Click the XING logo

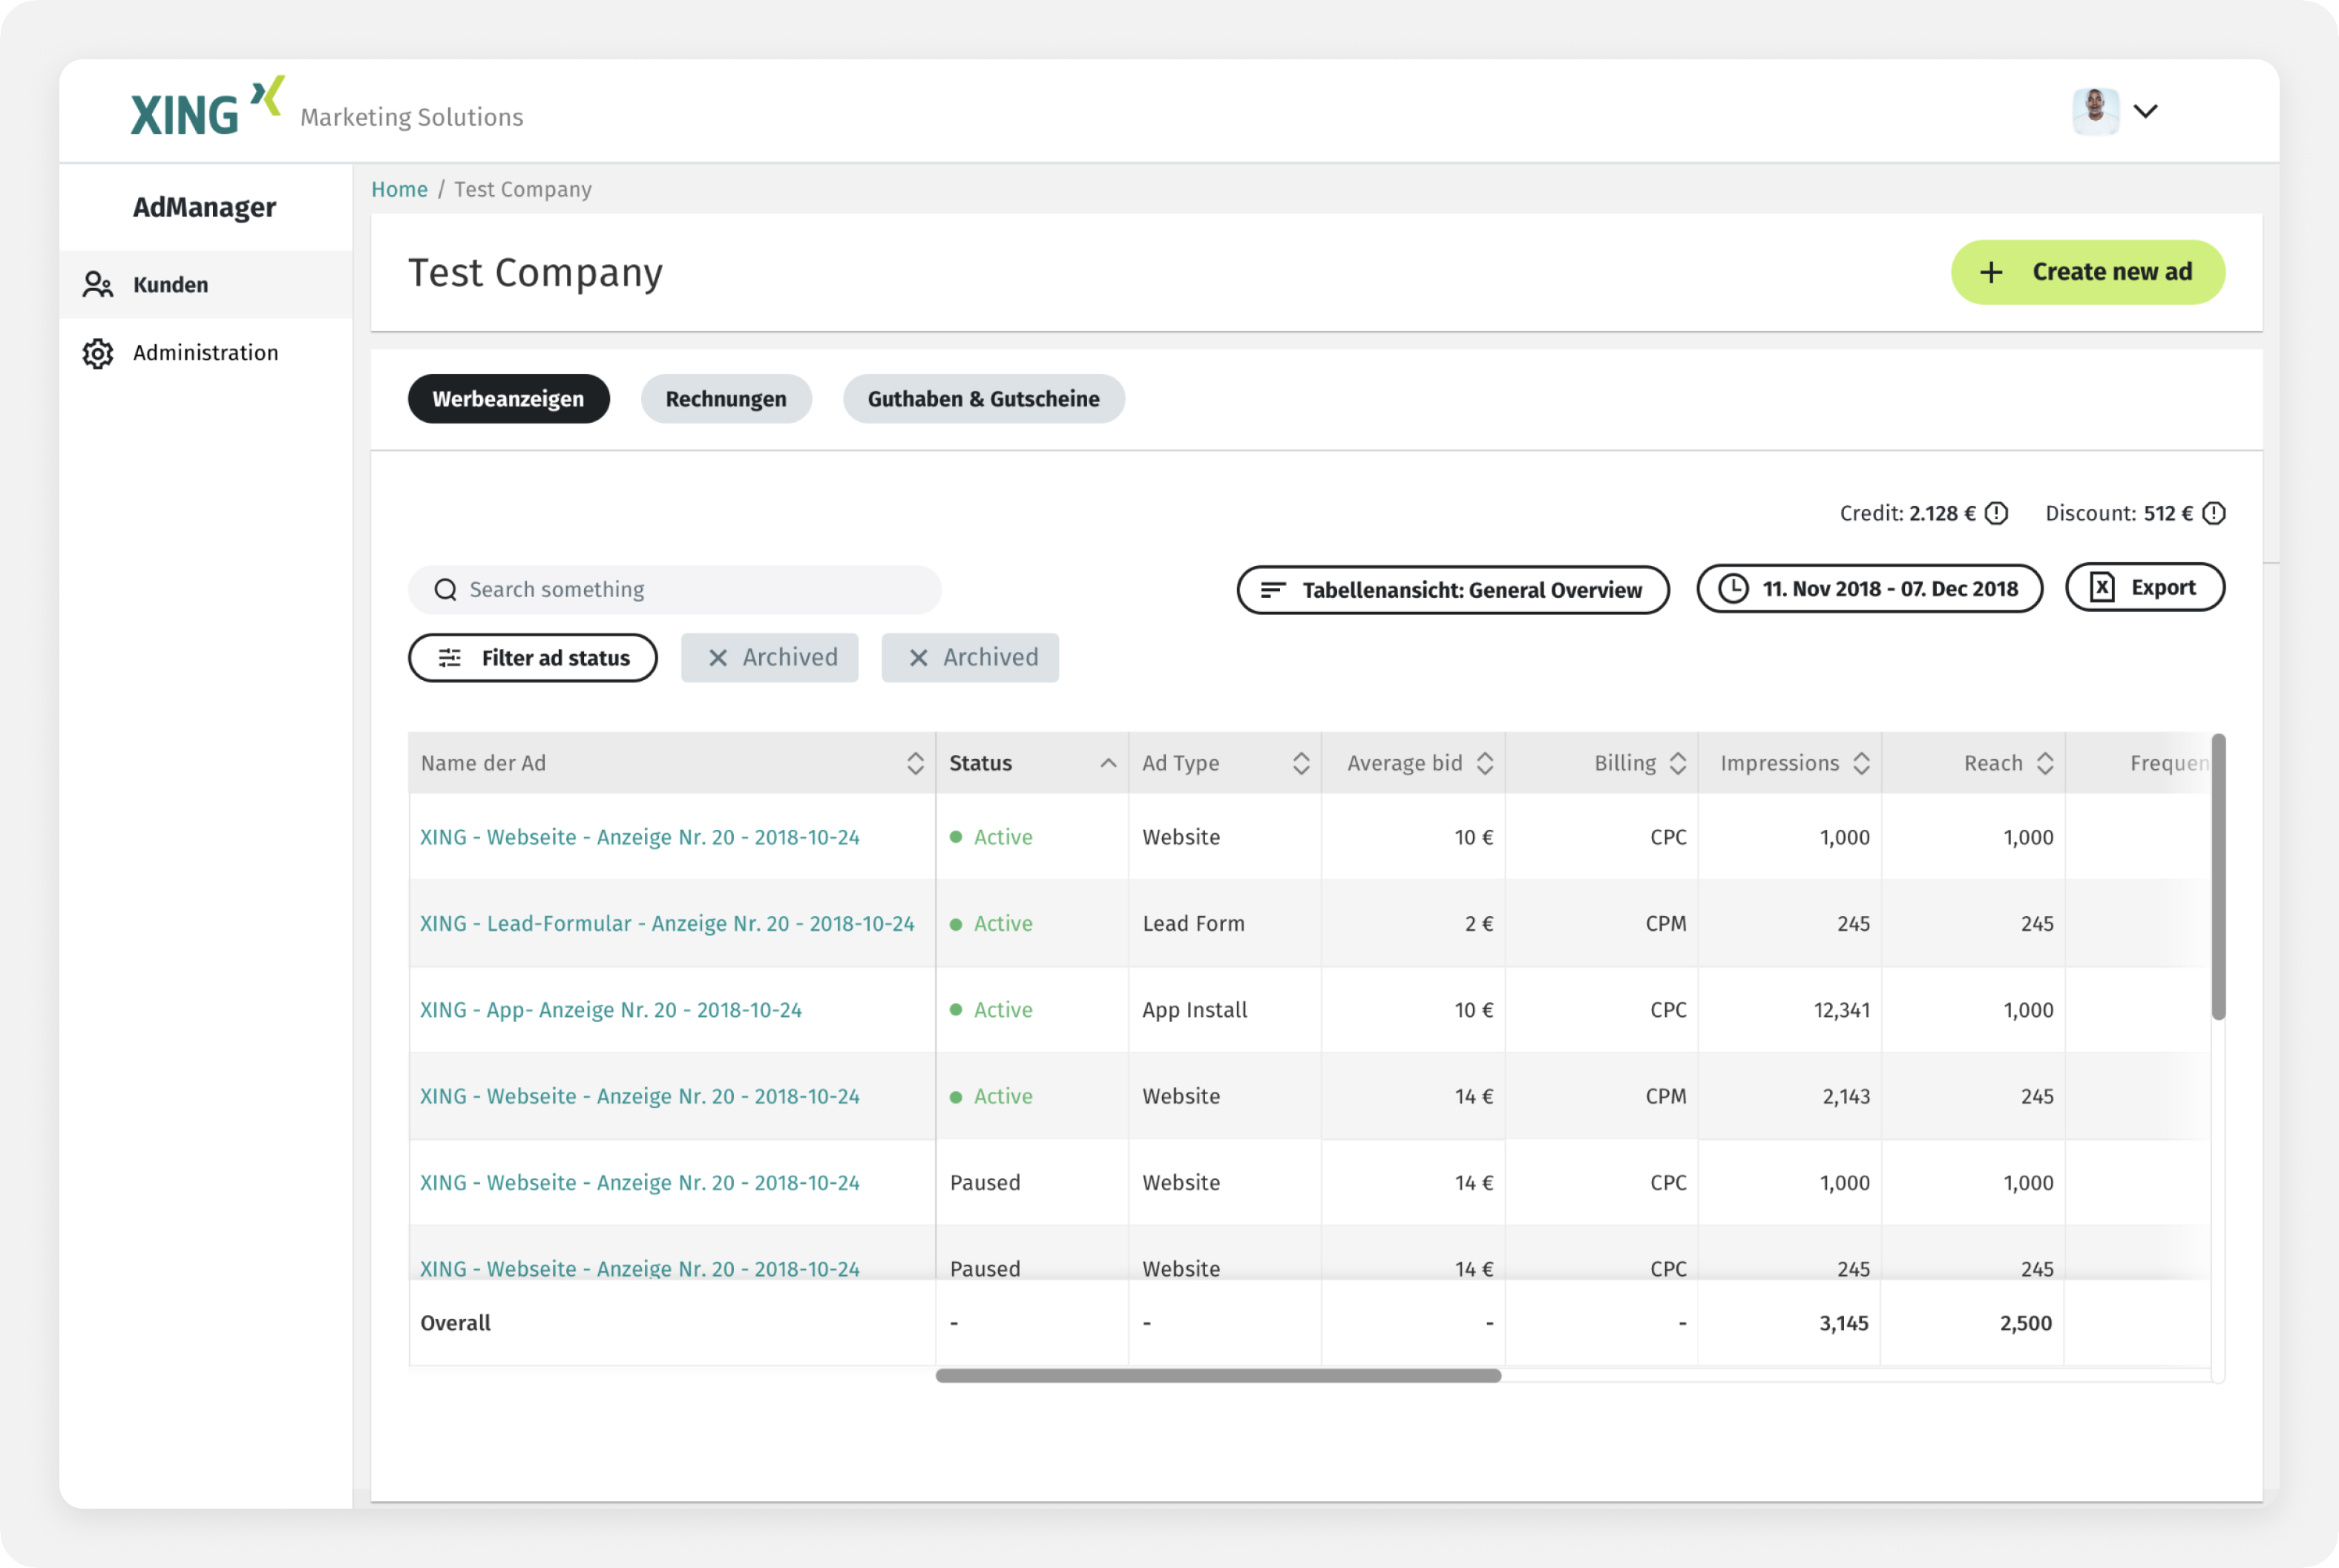[207, 107]
